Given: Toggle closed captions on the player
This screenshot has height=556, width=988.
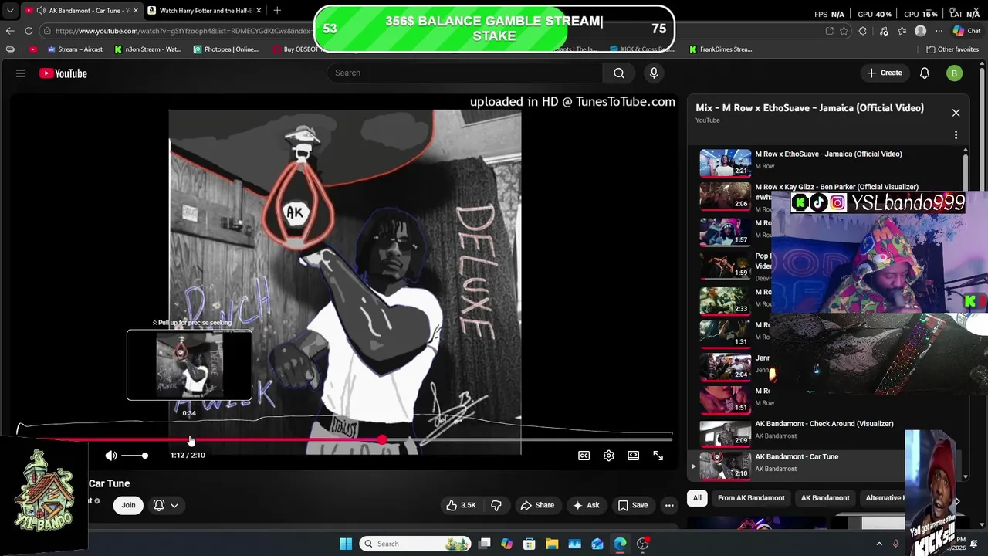Looking at the screenshot, I should tap(584, 456).
